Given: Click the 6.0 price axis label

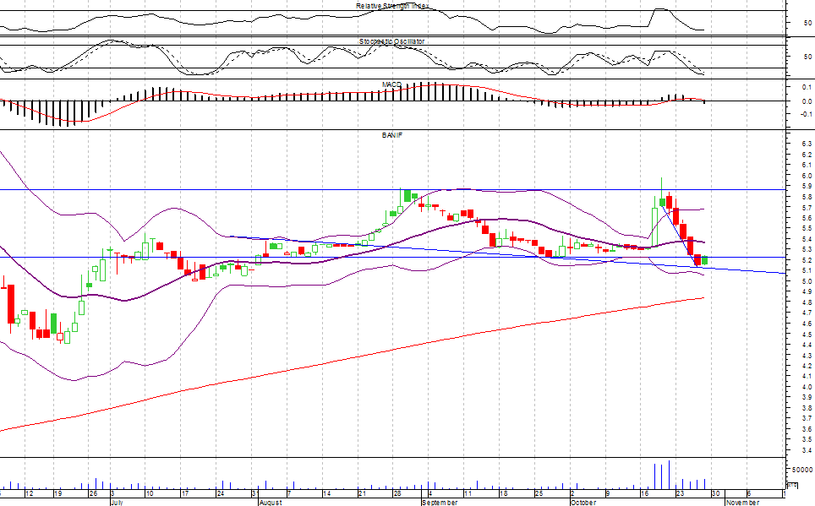Looking at the screenshot, I should coord(807,176).
